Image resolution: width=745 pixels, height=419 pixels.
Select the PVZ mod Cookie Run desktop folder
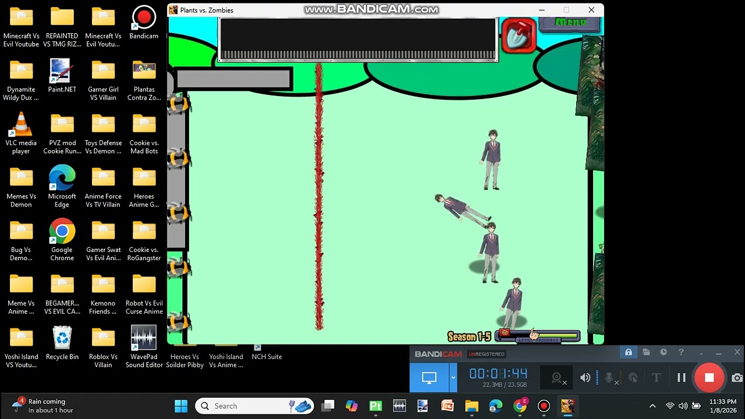[62, 134]
